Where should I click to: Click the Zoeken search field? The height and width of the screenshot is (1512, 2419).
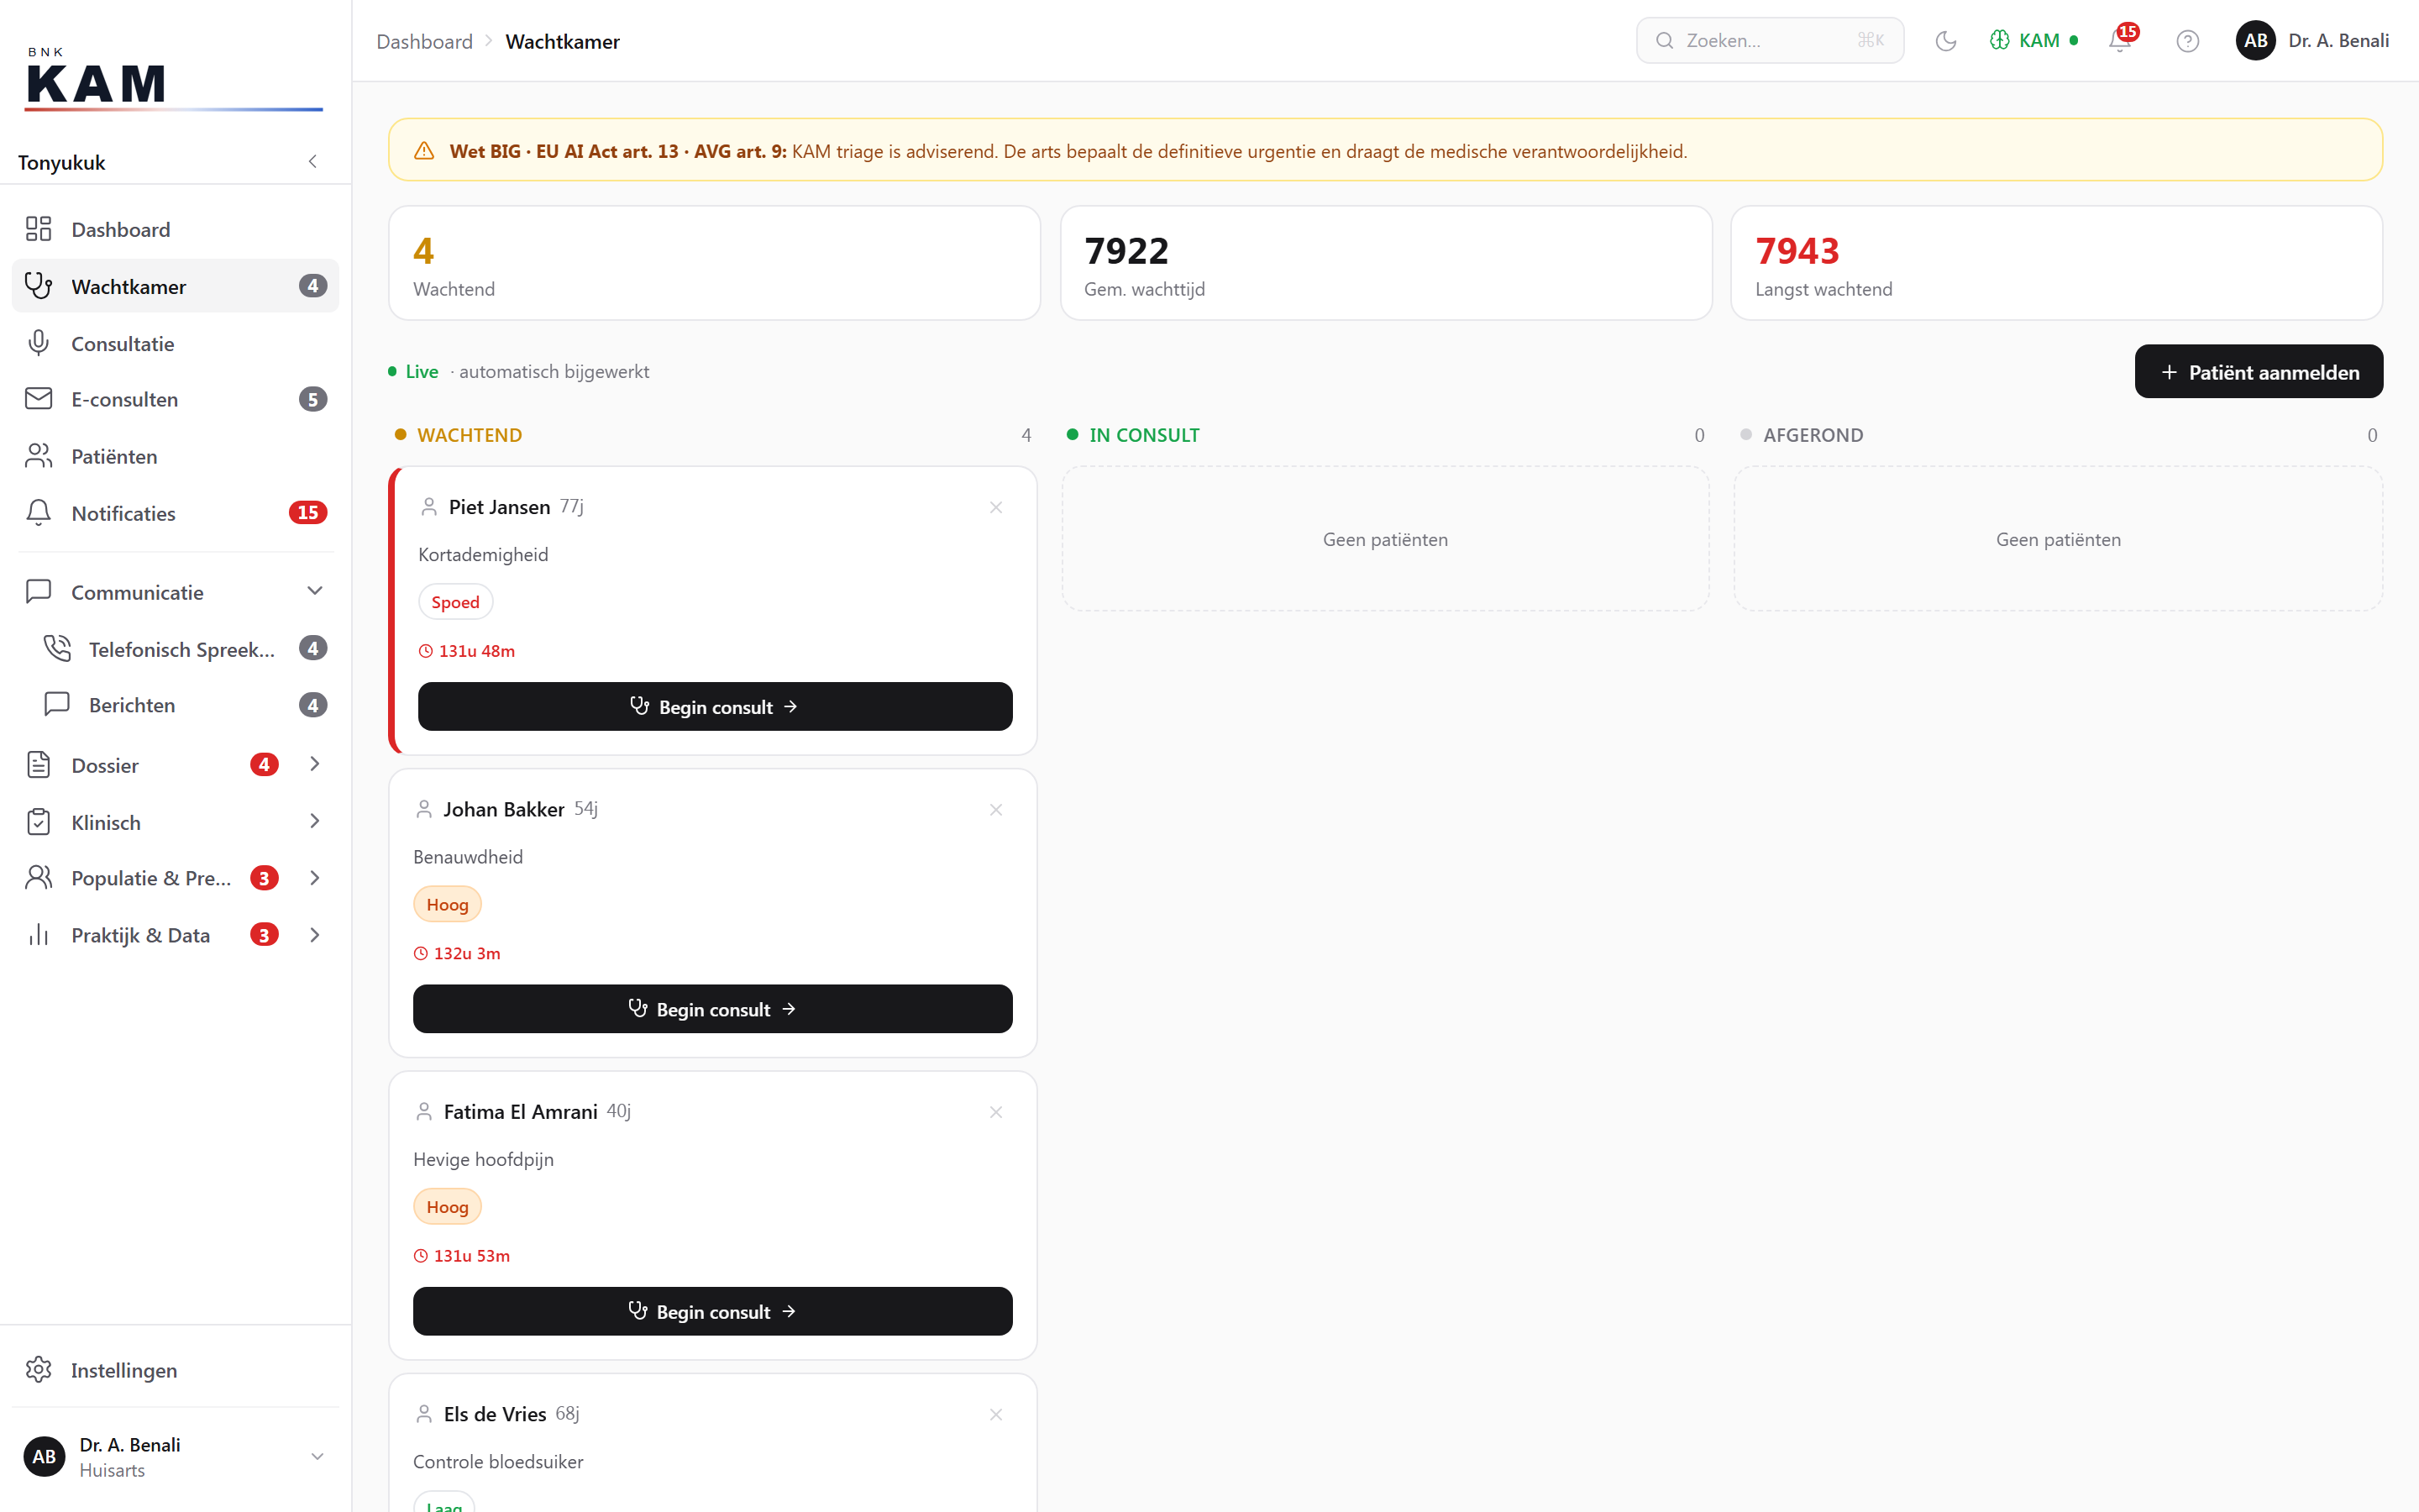click(x=1769, y=41)
